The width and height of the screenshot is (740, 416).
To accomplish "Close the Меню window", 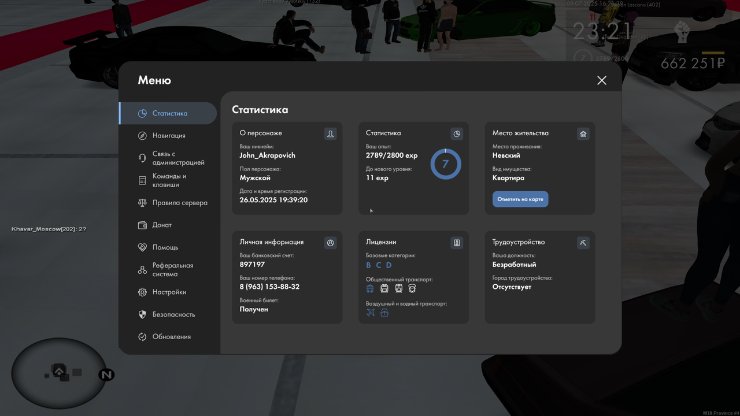I will tap(602, 80).
